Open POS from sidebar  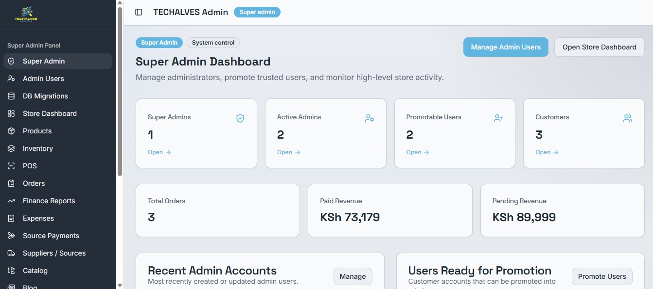click(x=58, y=166)
